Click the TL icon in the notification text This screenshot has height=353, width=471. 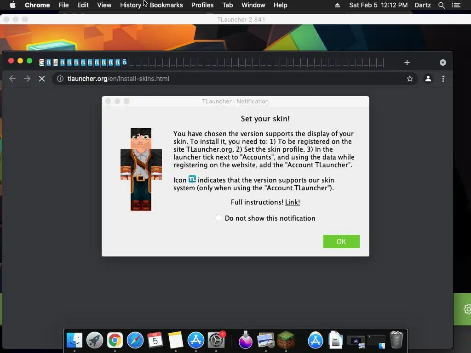[192, 179]
